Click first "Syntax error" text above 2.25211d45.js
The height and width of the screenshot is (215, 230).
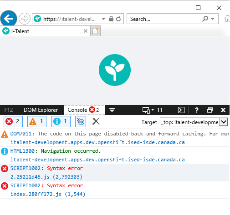[x=65, y=168]
